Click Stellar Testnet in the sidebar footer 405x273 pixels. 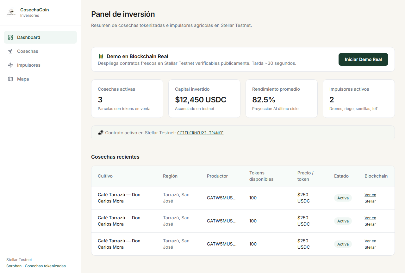(19, 260)
